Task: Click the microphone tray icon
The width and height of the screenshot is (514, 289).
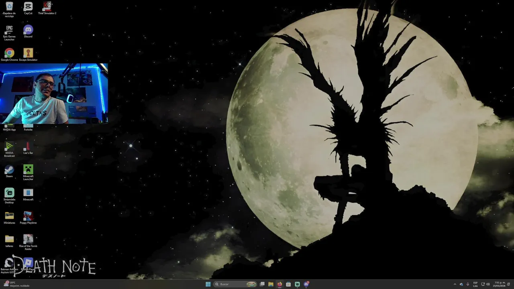Action: pos(467,284)
